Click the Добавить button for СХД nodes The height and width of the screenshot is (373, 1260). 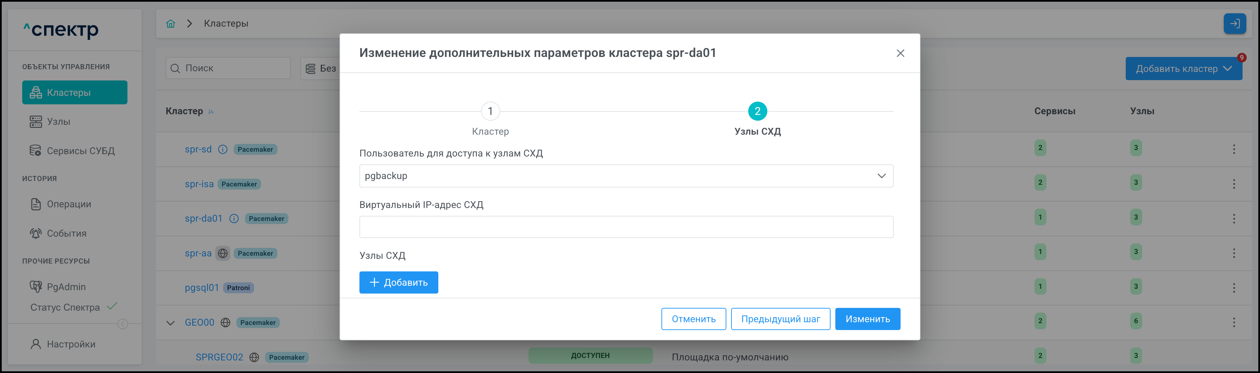398,283
